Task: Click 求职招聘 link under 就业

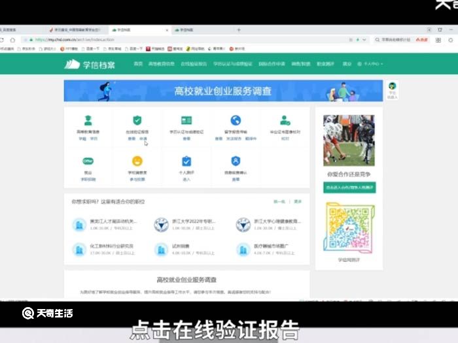Action: pyautogui.click(x=88, y=180)
